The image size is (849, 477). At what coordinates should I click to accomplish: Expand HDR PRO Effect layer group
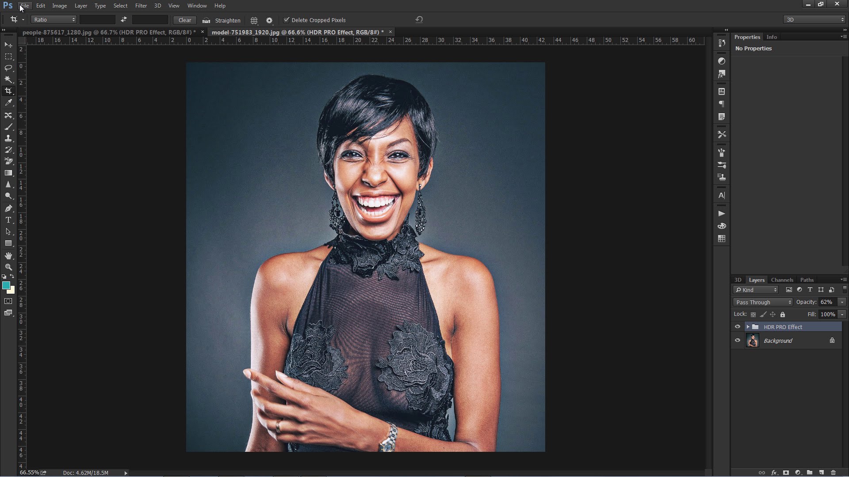747,327
